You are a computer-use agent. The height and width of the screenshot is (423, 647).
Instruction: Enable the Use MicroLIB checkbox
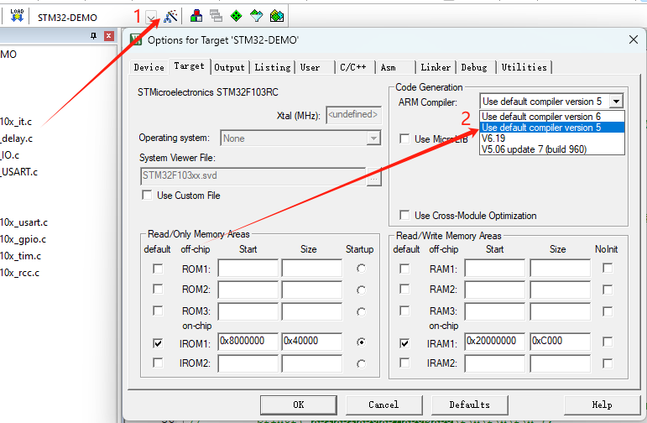click(404, 138)
